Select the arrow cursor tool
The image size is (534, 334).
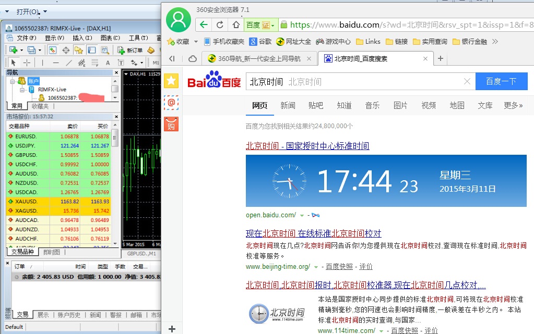[x=14, y=63]
